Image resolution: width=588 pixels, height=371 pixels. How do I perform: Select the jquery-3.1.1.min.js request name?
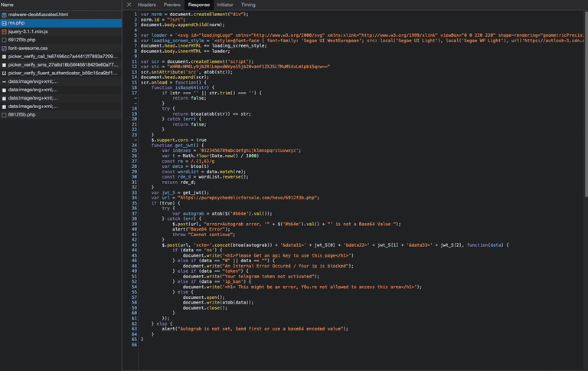point(28,31)
